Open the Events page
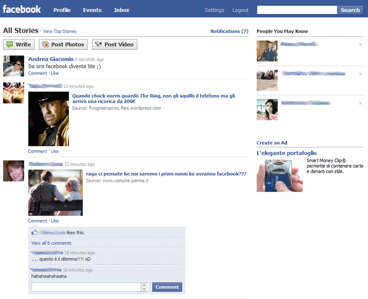368x299 pixels. point(92,10)
